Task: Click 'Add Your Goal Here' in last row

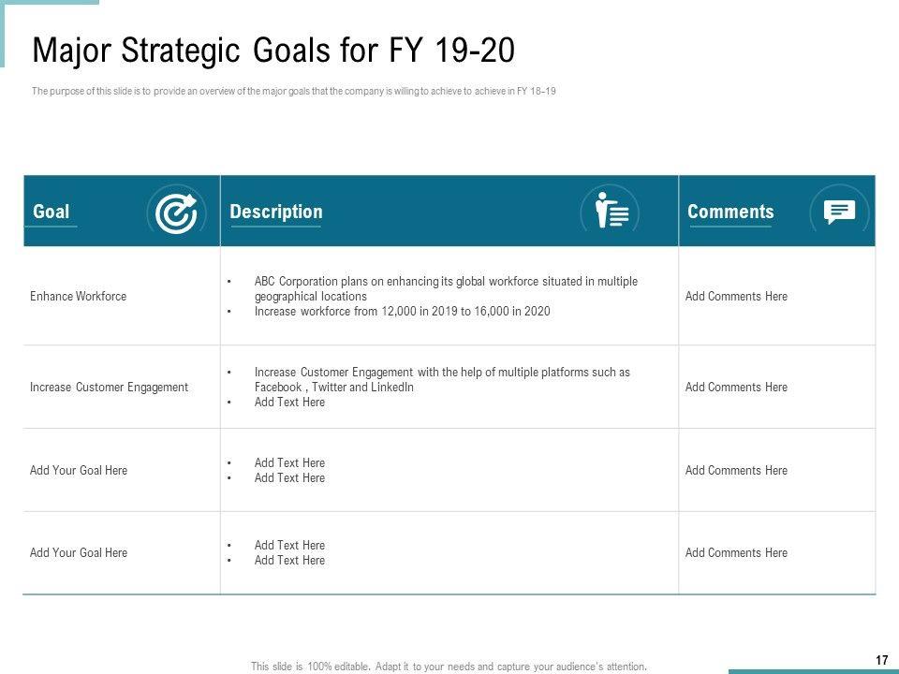Action: tap(79, 552)
